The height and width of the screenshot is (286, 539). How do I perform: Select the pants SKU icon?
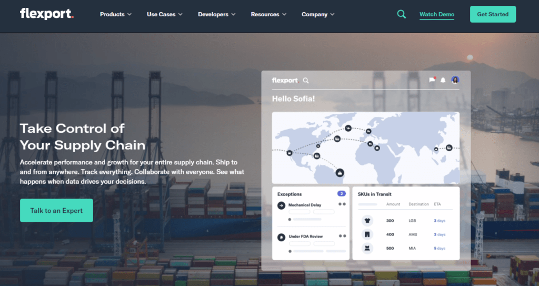coord(367,234)
